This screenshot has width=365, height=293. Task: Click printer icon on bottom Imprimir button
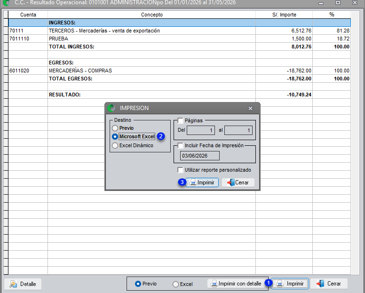280,284
